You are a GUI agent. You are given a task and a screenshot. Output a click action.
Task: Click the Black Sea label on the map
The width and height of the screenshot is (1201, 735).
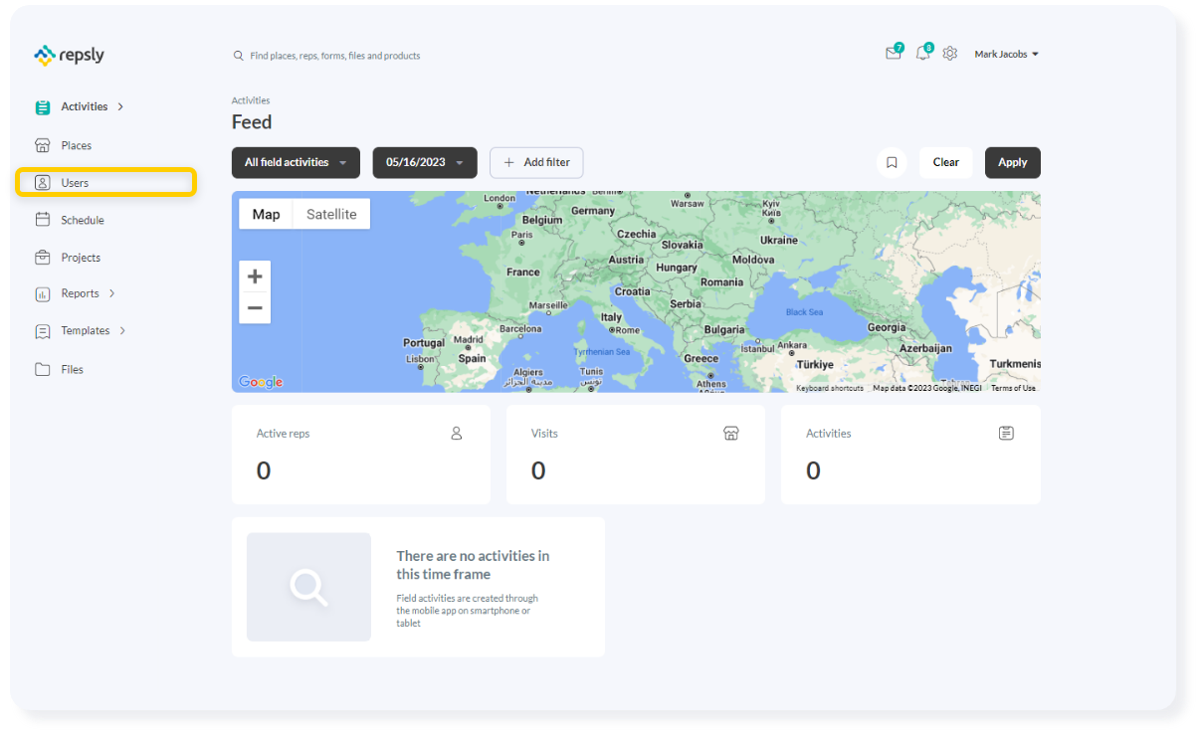click(x=804, y=312)
